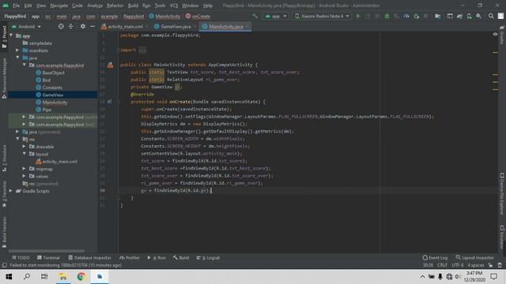The height and width of the screenshot is (284, 506).
Task: Switch to activity_main.xml editor tab
Action: point(125,26)
